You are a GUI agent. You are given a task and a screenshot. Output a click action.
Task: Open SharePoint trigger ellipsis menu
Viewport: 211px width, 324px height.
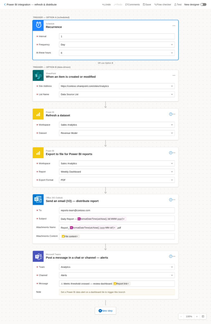click(174, 75)
